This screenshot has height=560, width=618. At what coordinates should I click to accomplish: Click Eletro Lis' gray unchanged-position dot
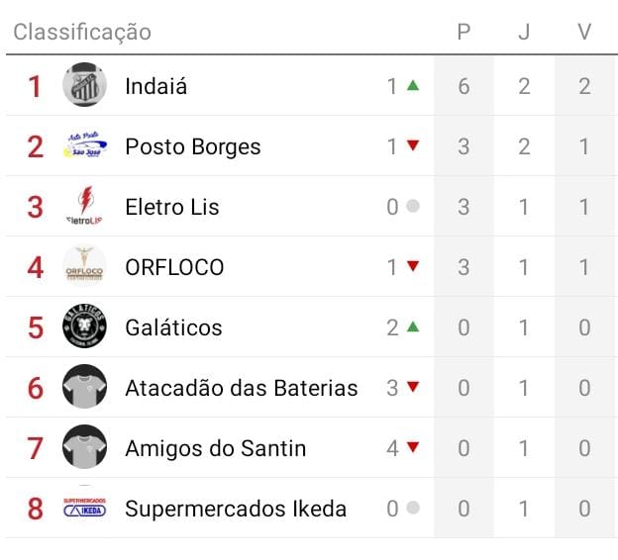coord(413,207)
